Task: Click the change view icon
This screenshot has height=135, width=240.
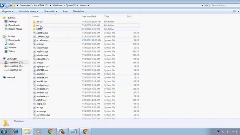Action: click(x=234, y=11)
